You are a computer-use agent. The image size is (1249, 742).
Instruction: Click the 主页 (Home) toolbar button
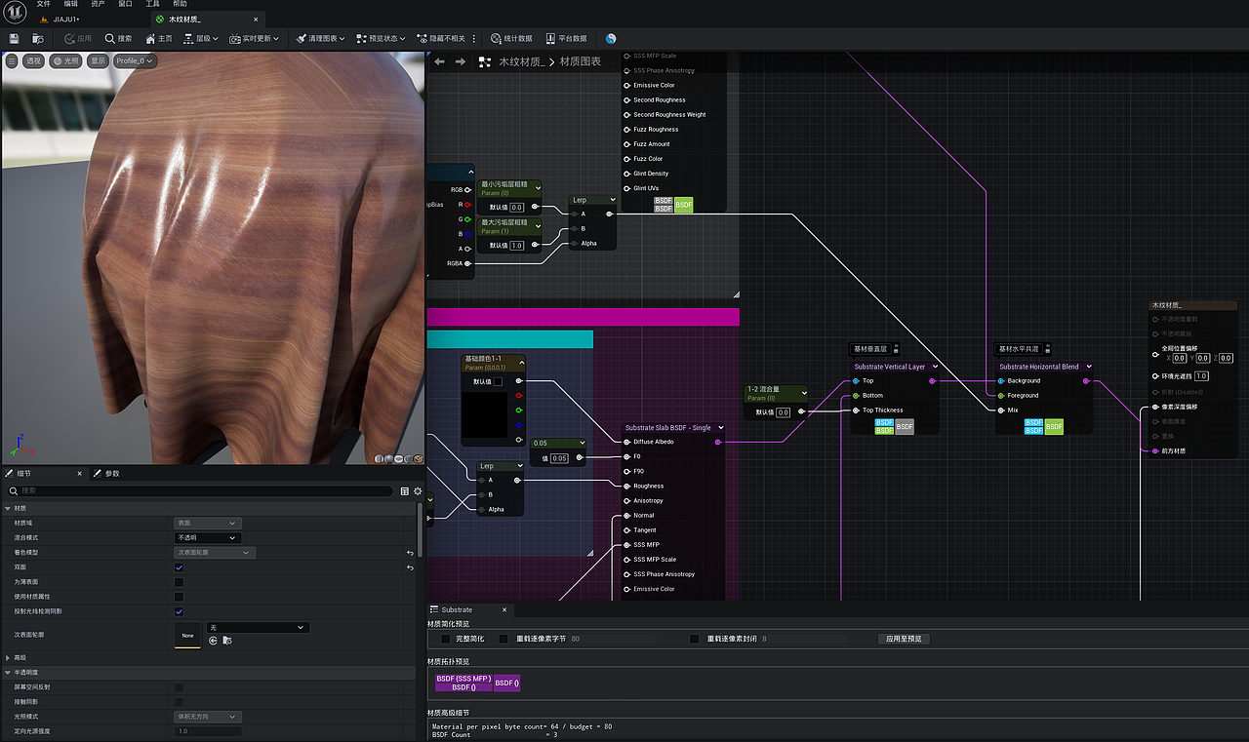(158, 38)
